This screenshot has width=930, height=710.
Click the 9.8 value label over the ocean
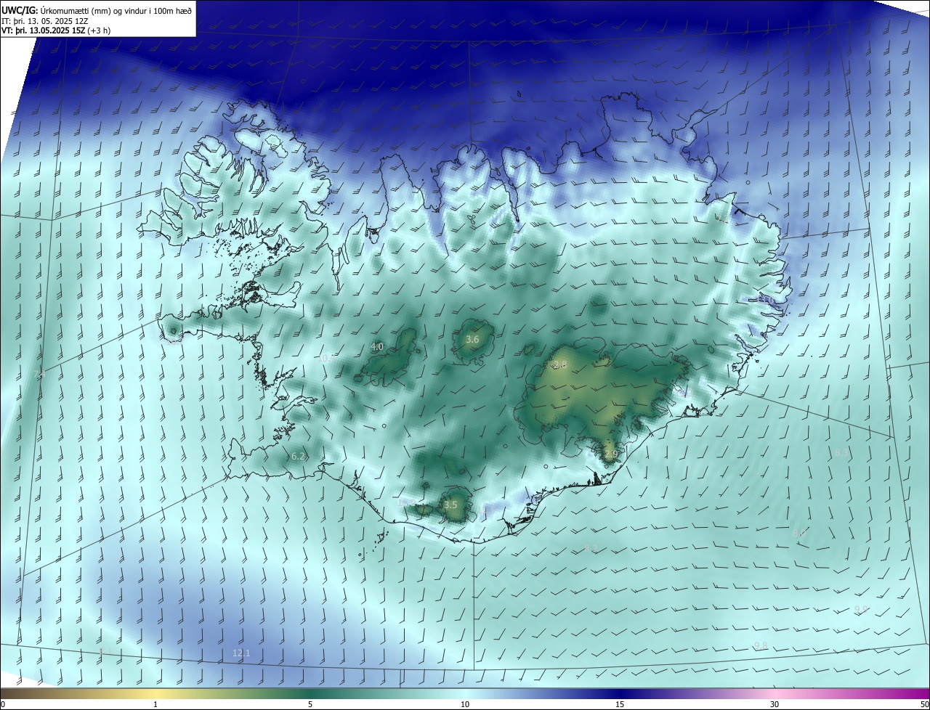tap(761, 646)
